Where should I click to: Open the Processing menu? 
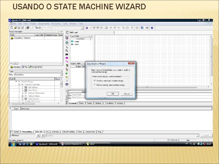[56, 24]
